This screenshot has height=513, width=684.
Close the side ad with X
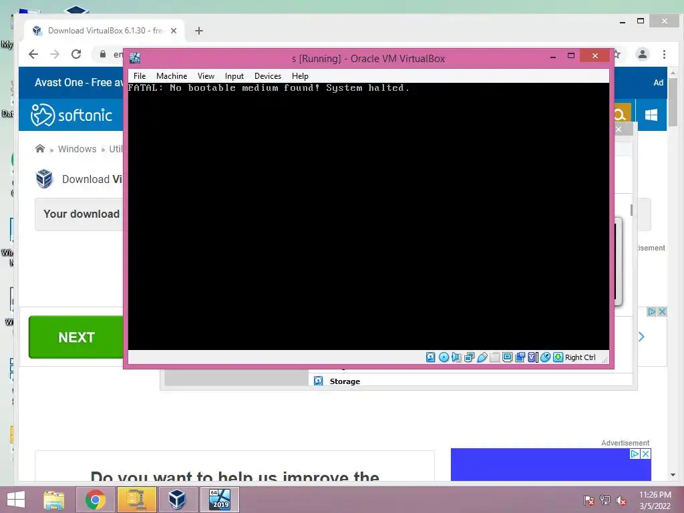[x=662, y=311]
